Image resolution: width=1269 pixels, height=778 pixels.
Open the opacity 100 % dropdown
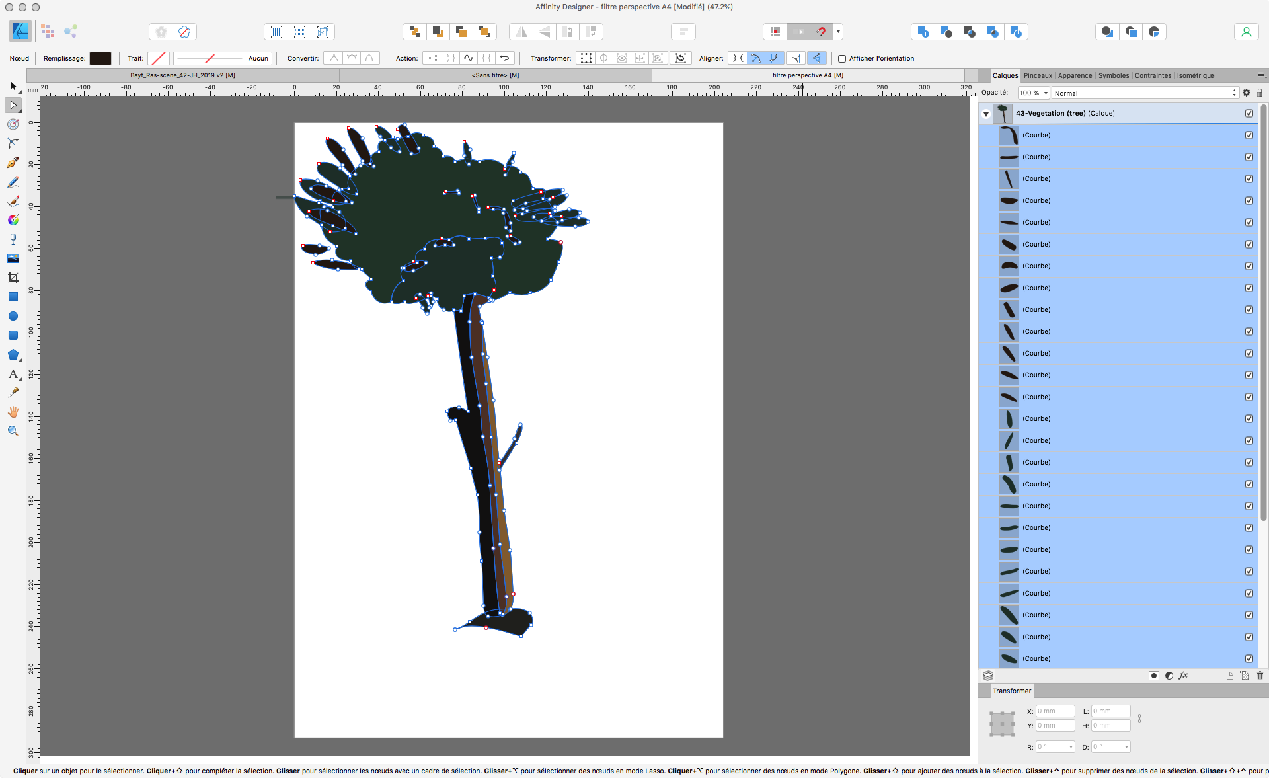pyautogui.click(x=1034, y=93)
